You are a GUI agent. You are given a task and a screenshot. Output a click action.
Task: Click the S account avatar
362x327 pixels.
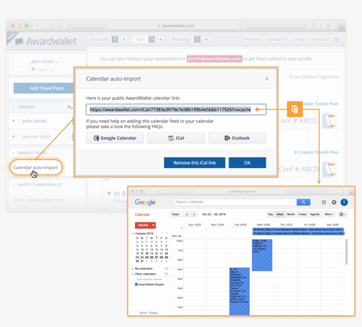click(344, 202)
